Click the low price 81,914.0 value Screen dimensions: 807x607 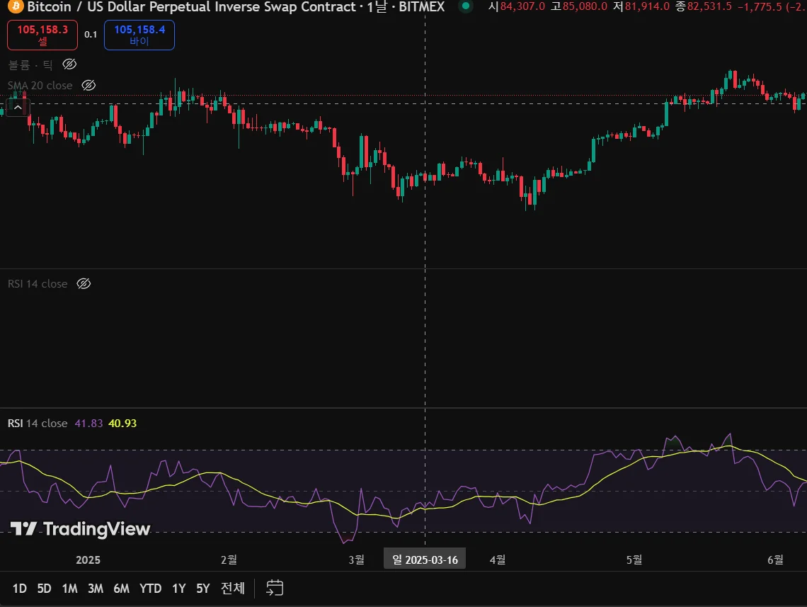pyautogui.click(x=647, y=6)
